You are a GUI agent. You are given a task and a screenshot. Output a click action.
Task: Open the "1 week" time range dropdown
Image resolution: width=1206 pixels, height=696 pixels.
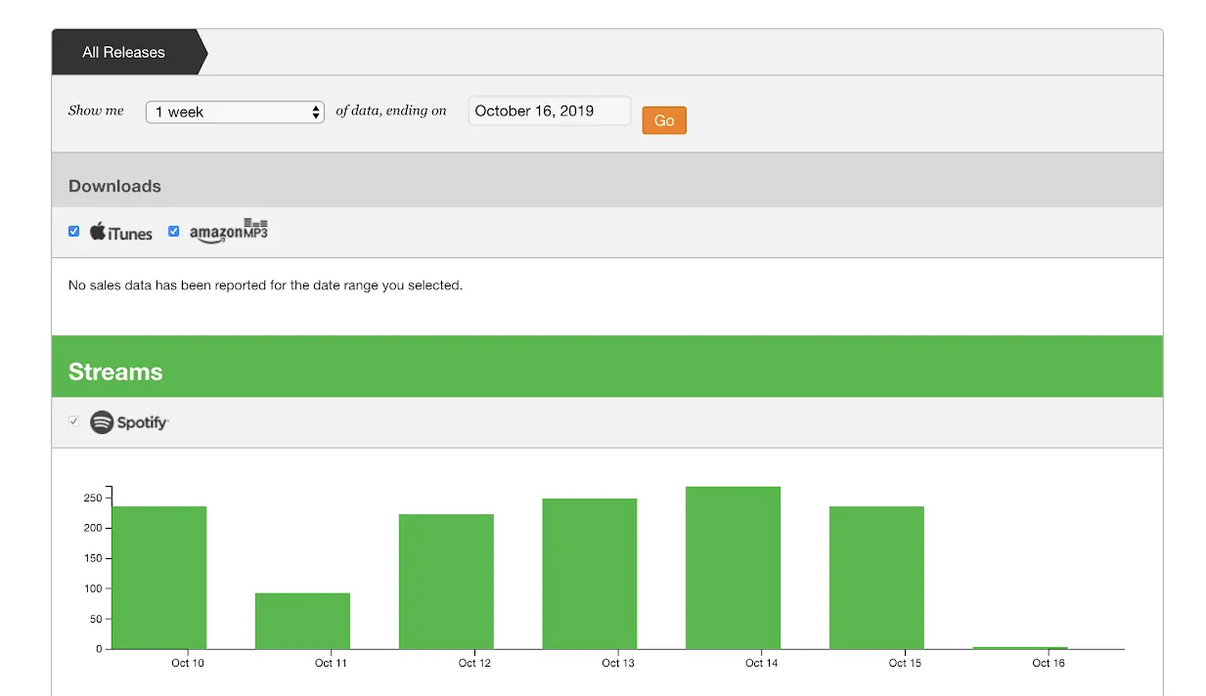point(235,111)
